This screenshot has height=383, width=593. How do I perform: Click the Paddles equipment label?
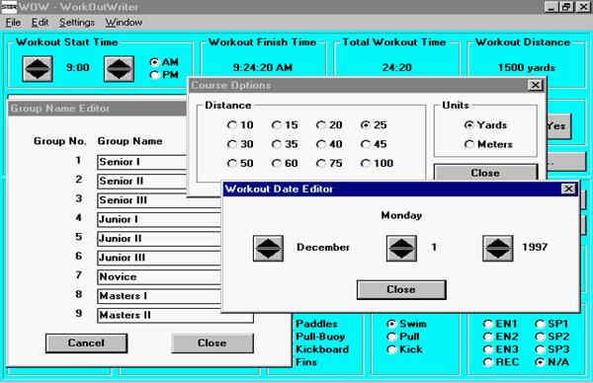(x=316, y=324)
